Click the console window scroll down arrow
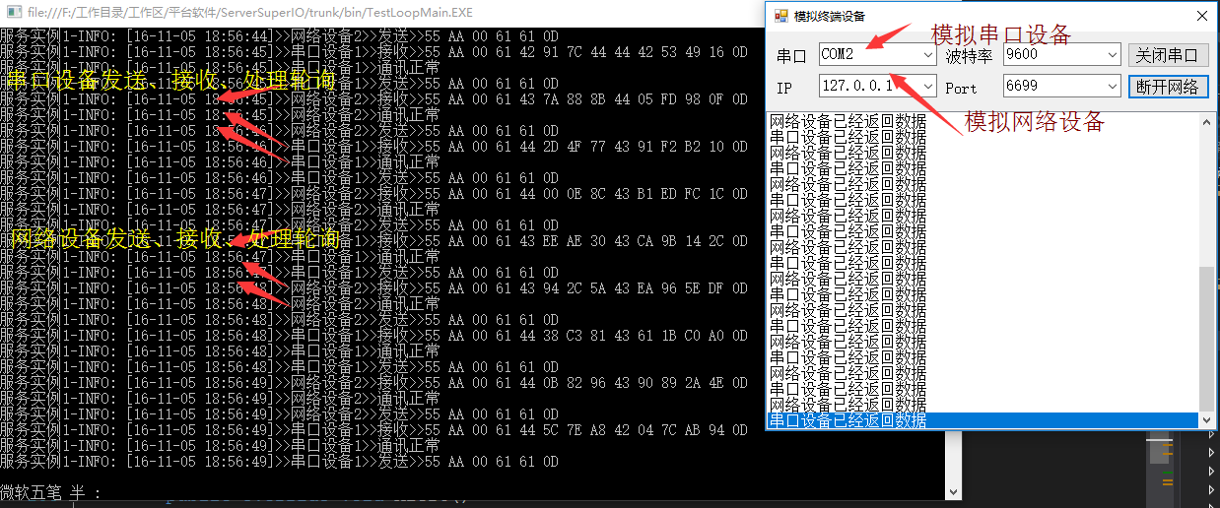The width and height of the screenshot is (1220, 508). 953,490
